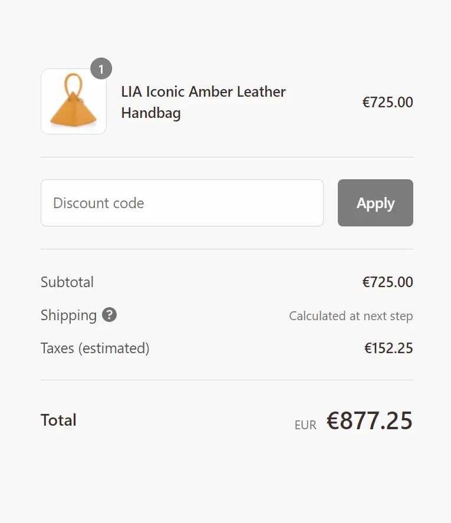Select the Subtotal amount €725.00

tap(387, 282)
